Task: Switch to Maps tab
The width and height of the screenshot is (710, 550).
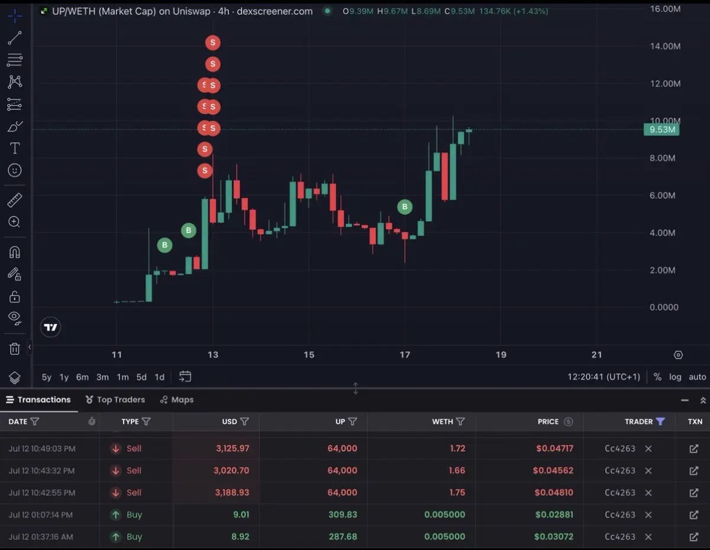Action: 177,400
